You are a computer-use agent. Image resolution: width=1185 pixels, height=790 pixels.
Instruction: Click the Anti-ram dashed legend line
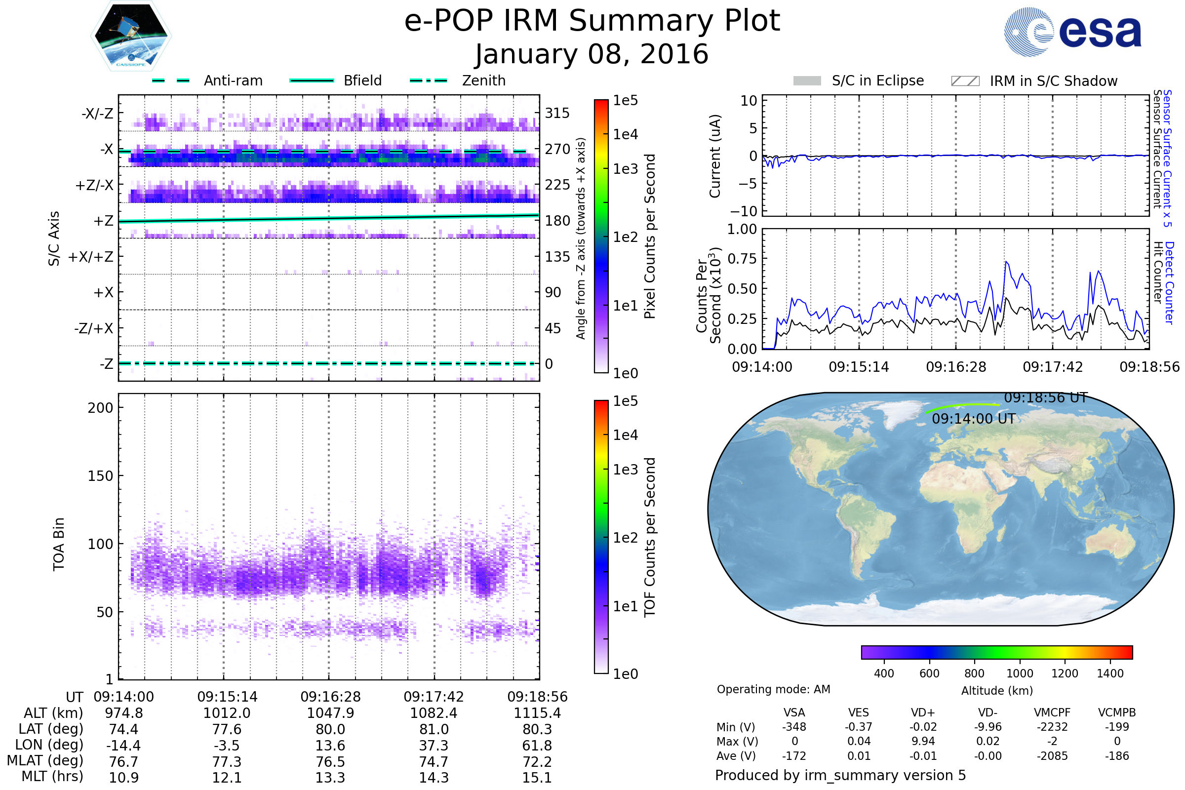[171, 80]
